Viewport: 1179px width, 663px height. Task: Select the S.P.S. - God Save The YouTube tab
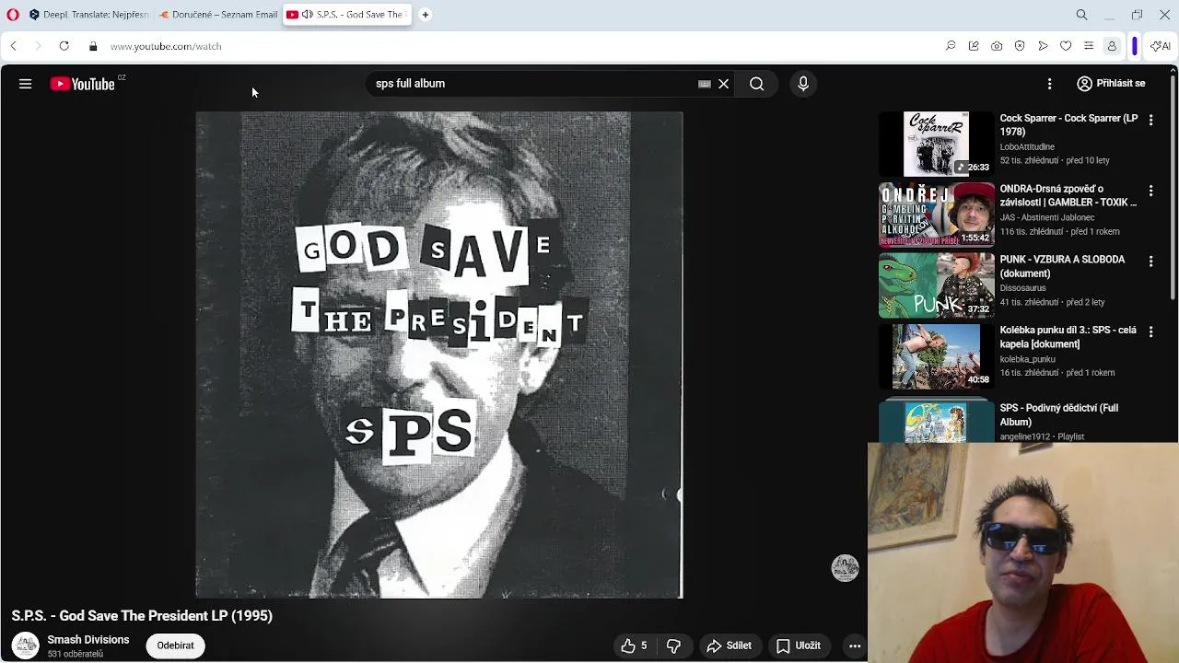[347, 15]
